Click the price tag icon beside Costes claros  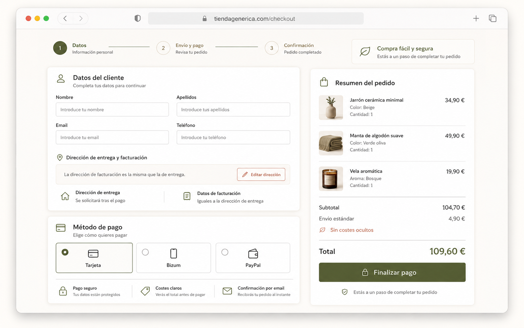coord(145,291)
